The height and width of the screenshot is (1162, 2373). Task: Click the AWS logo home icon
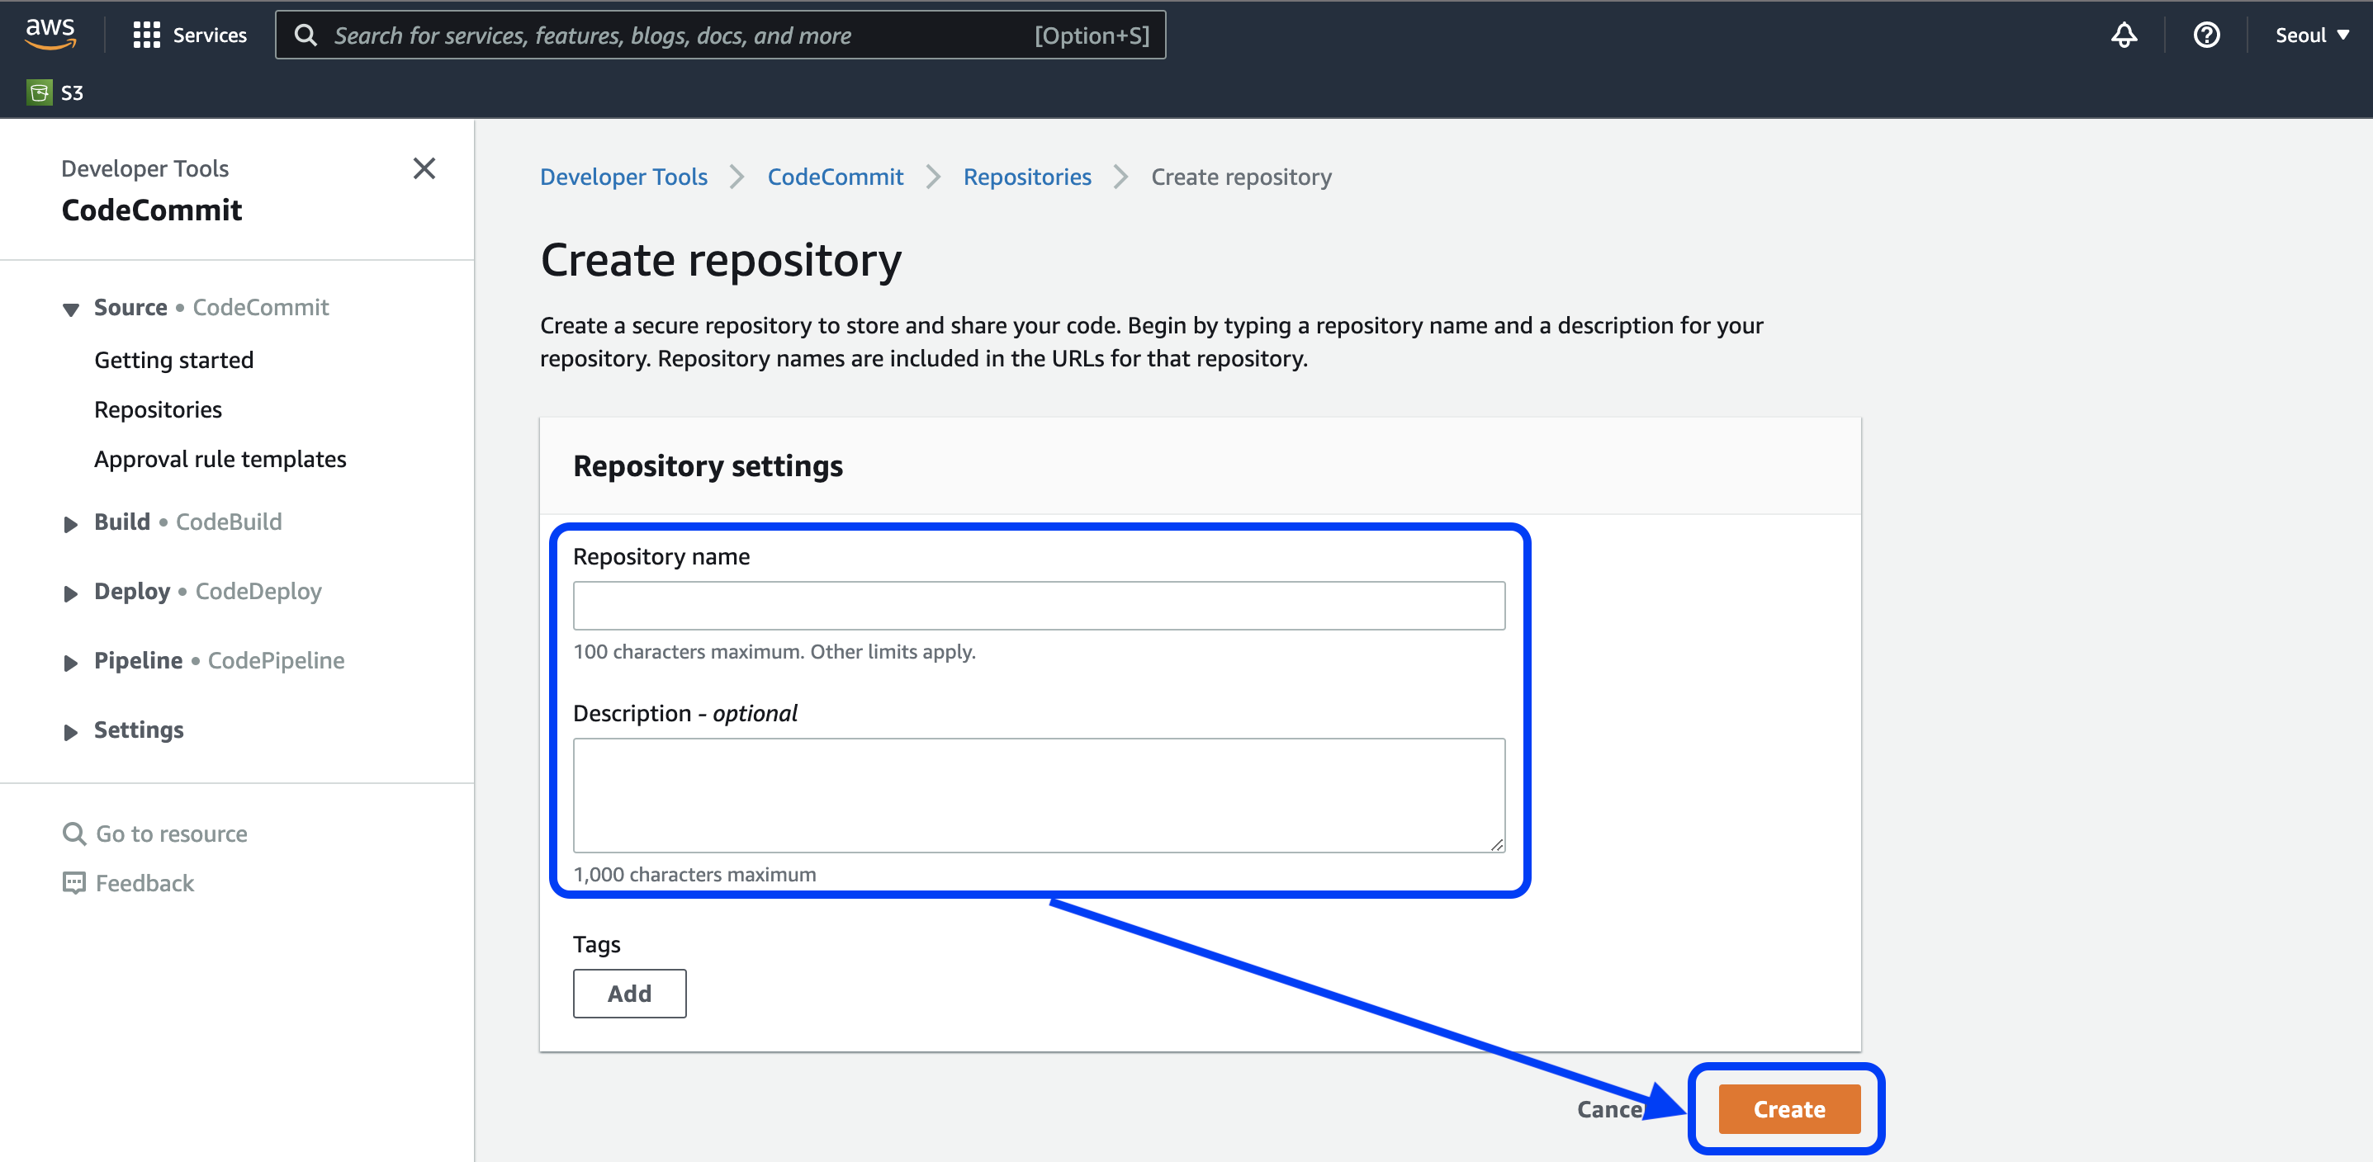pyautogui.click(x=50, y=34)
